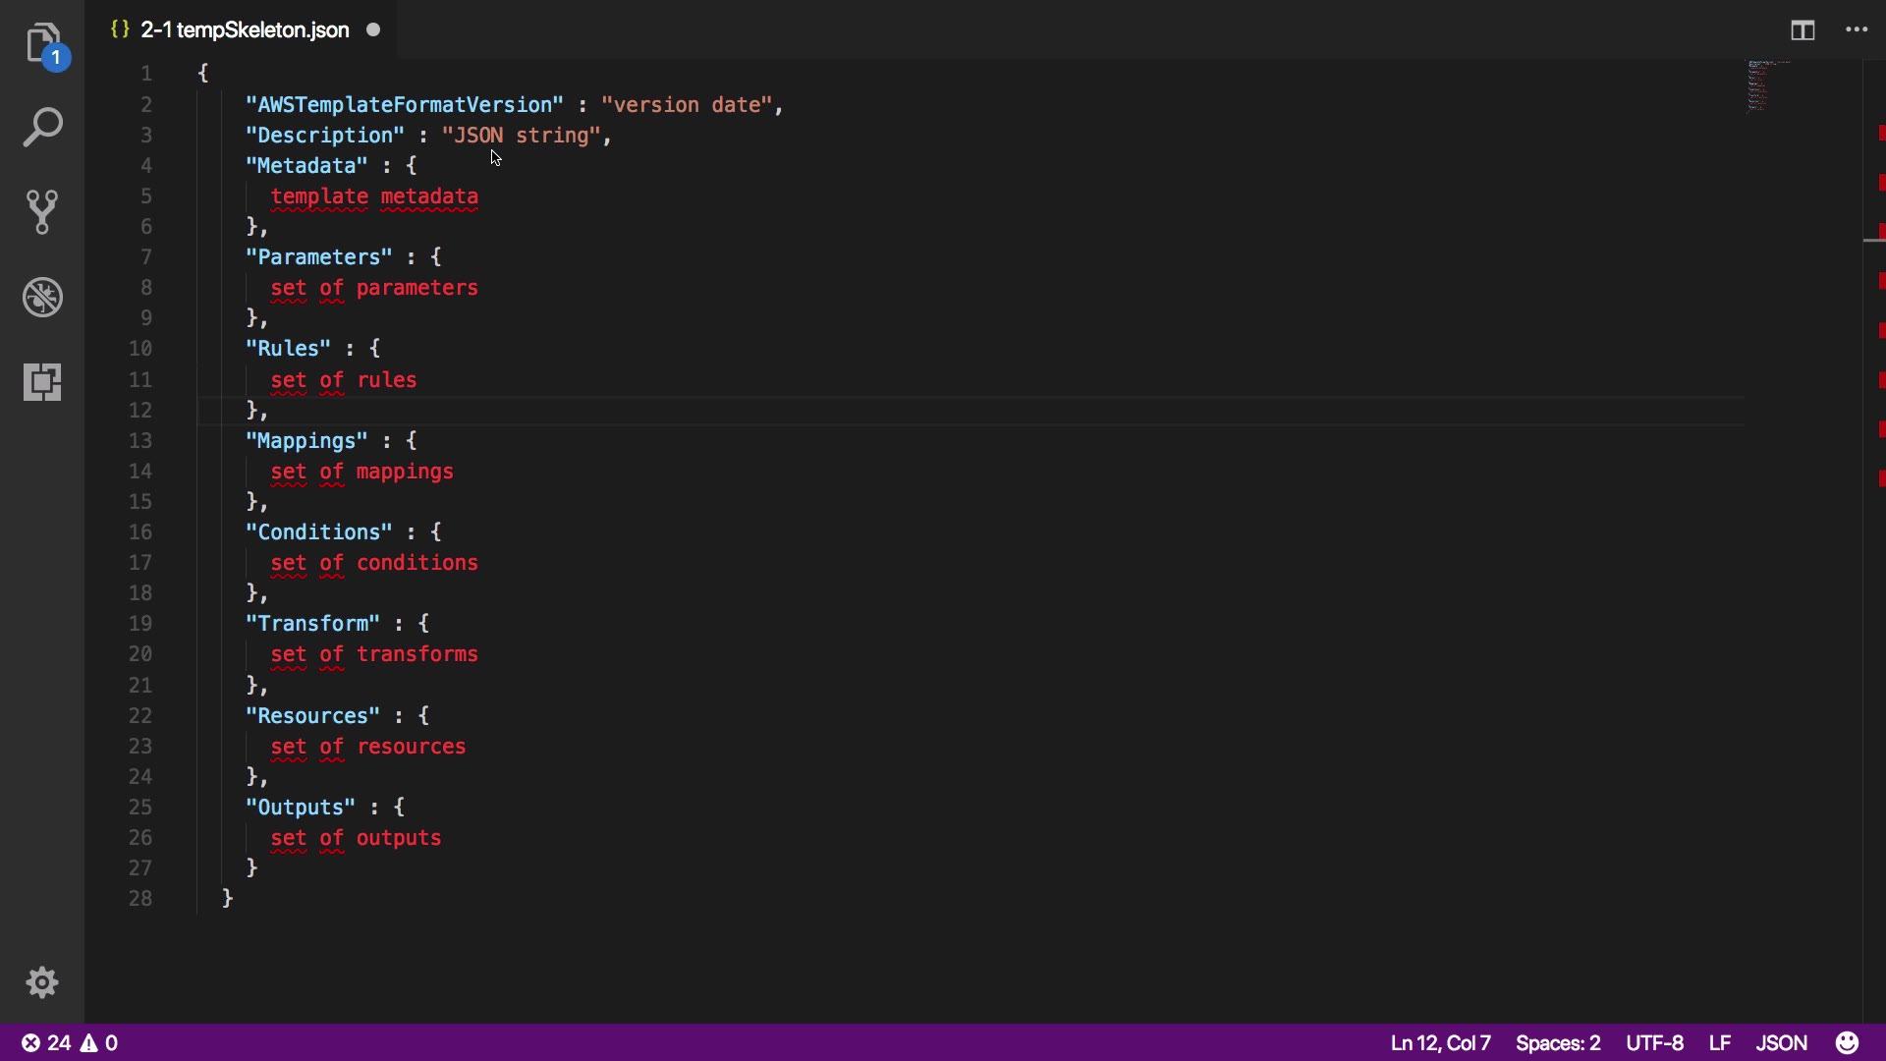Show errors and warnings problems panel

pos(70,1042)
